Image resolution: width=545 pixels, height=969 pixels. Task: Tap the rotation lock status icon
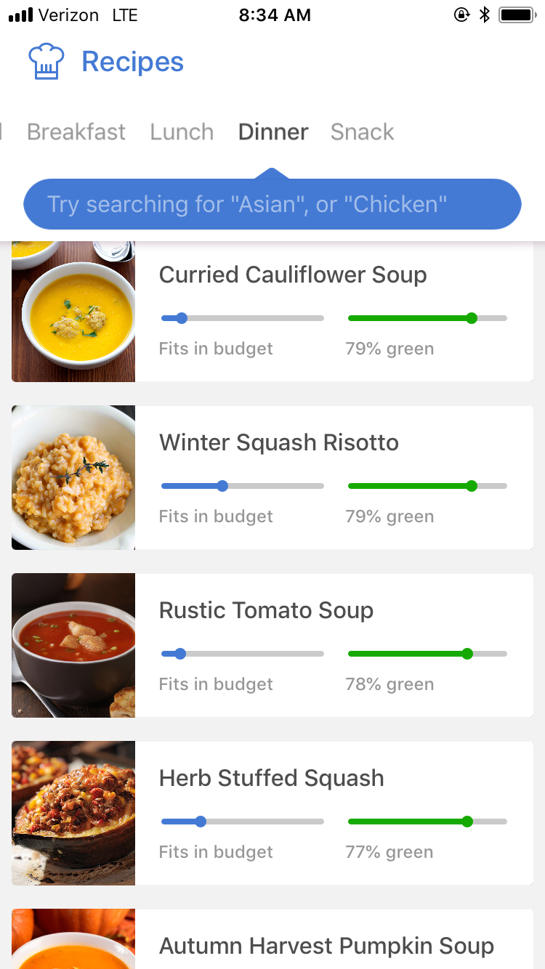coord(462,15)
